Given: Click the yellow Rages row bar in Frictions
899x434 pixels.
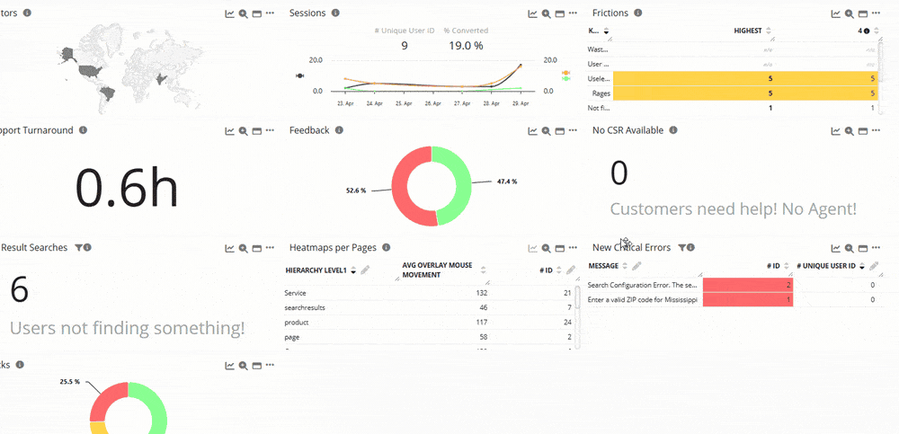Looking at the screenshot, I should [x=744, y=93].
